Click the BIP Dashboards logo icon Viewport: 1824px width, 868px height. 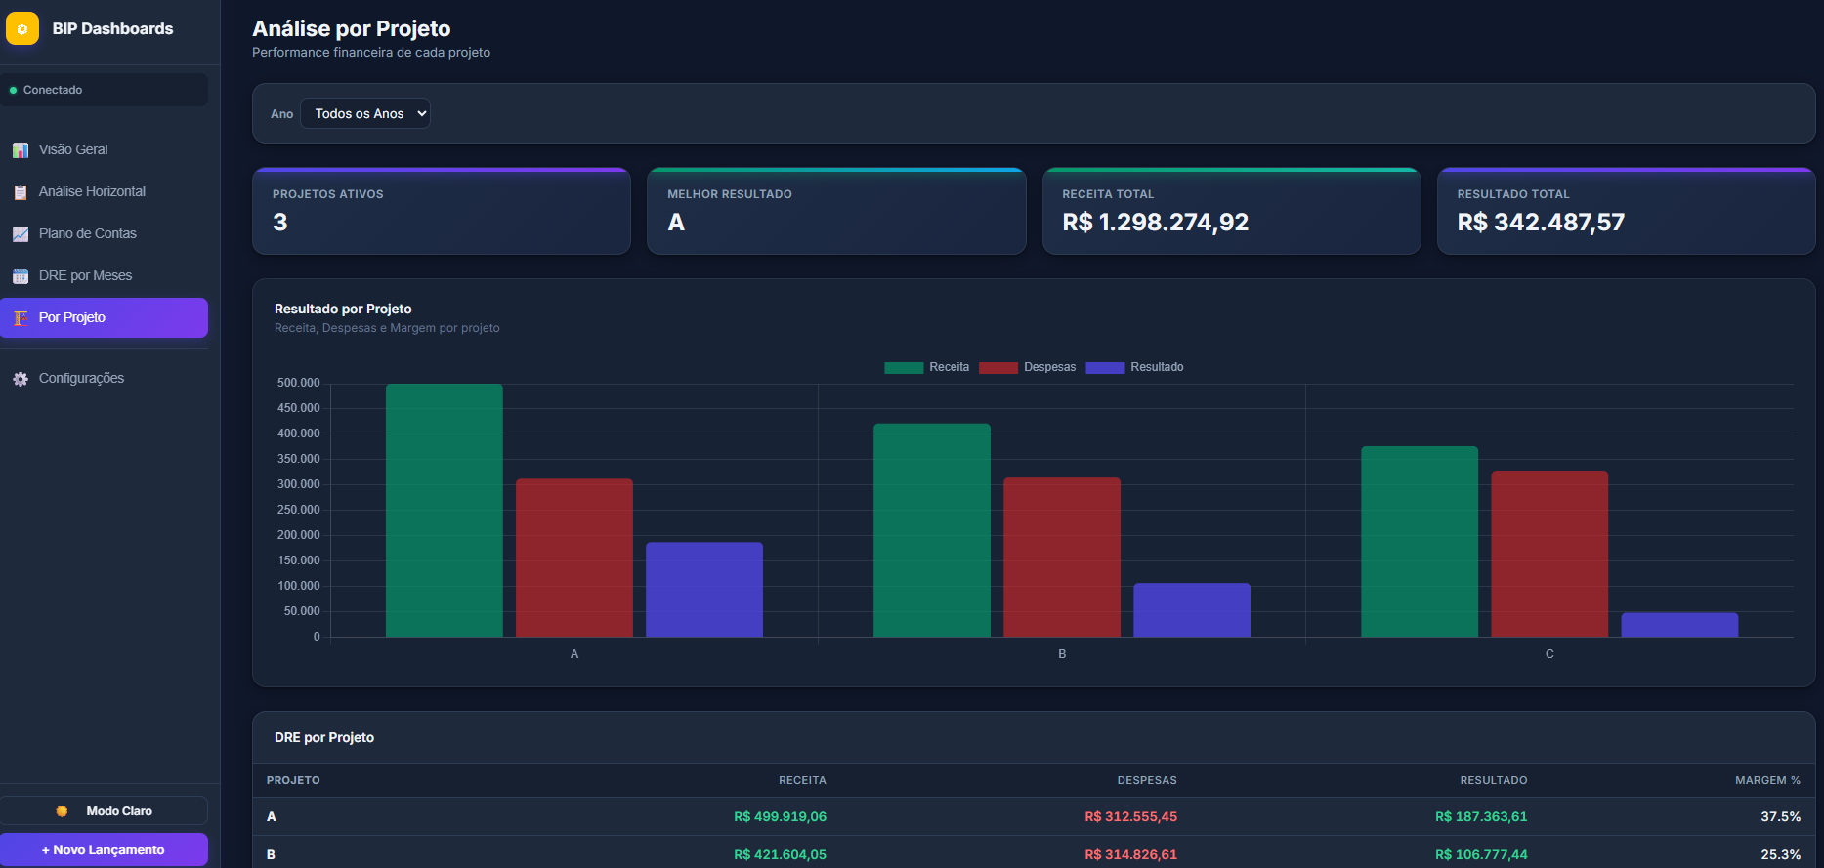(22, 29)
